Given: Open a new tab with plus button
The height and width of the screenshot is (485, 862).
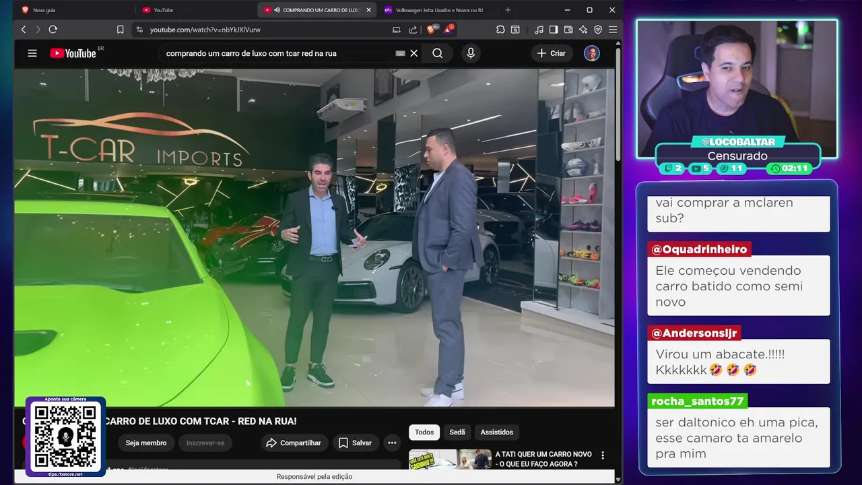Looking at the screenshot, I should click(508, 10).
